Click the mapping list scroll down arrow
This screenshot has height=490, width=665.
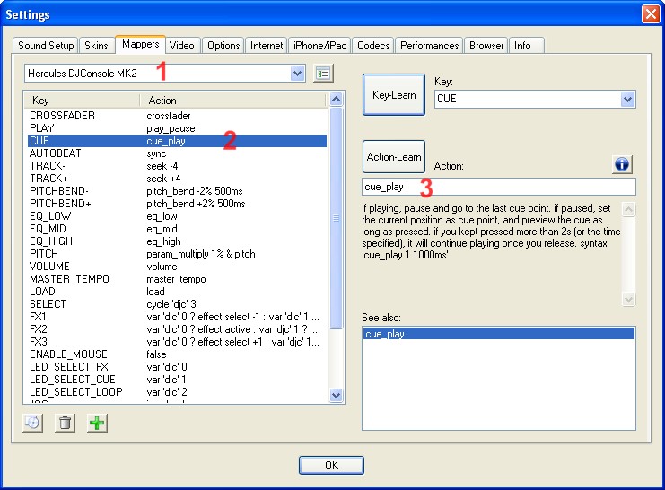337,394
